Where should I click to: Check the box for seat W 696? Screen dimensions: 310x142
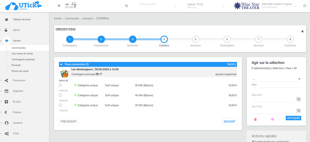pyautogui.click(x=60, y=85)
